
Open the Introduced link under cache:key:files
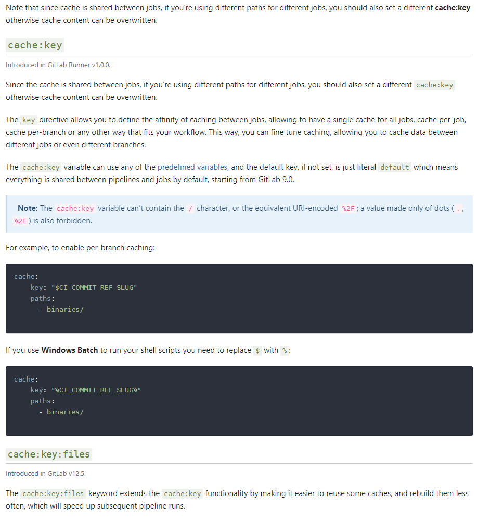(22, 473)
